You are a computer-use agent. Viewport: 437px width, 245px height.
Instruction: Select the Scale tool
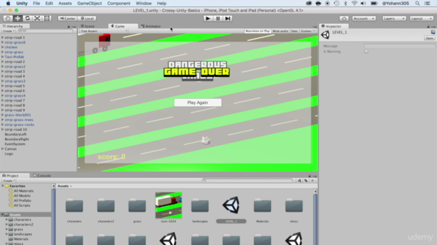click(37, 18)
